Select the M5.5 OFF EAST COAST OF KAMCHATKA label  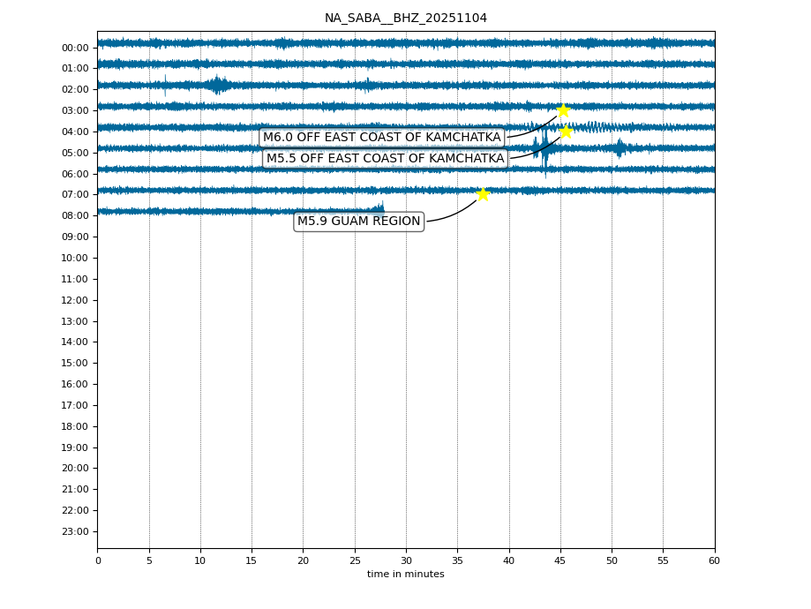click(385, 159)
